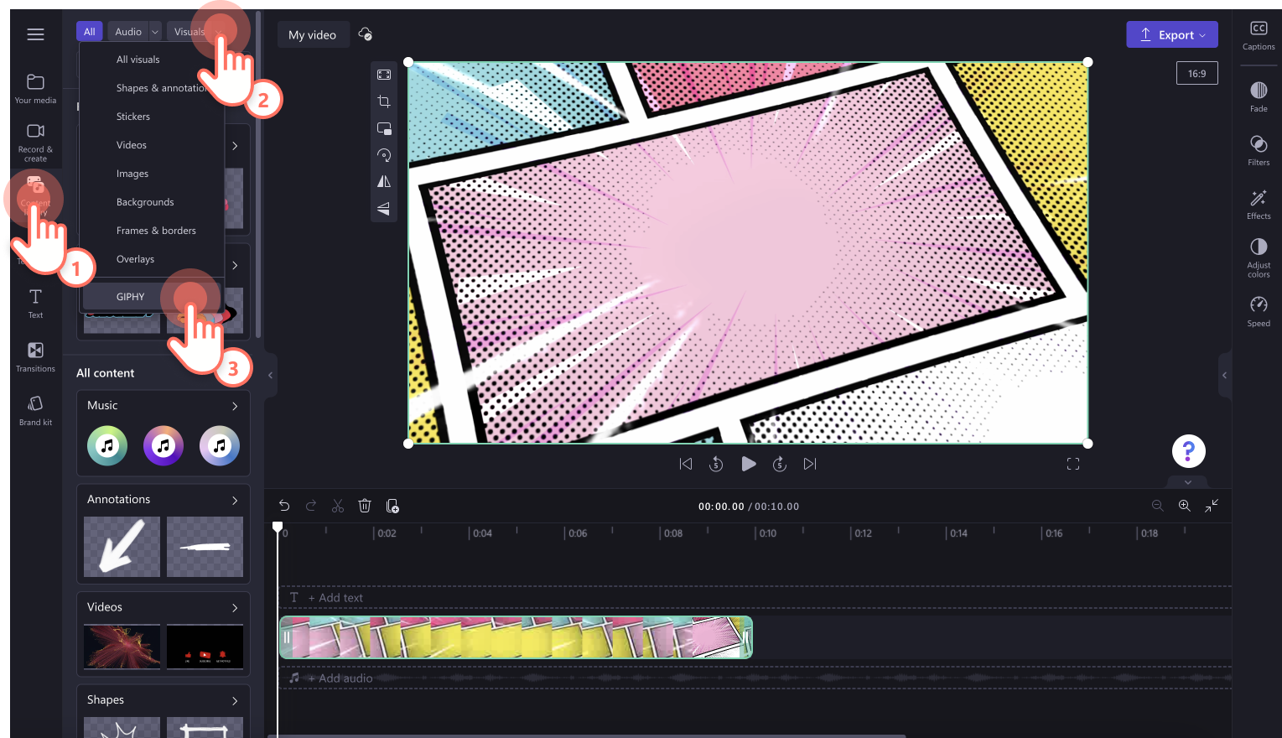The width and height of the screenshot is (1282, 738).
Task: Enable picture-in-picture tool
Action: 384,128
